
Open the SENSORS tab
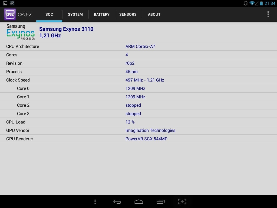128,14
